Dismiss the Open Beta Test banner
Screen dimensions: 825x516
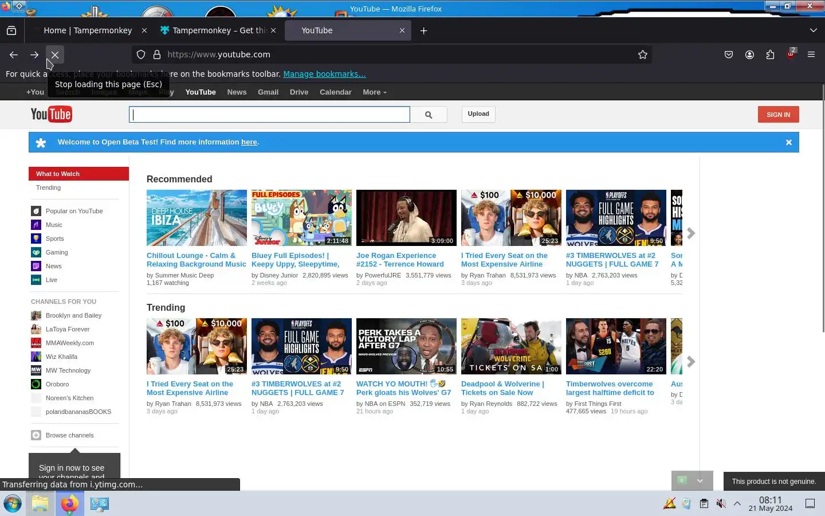(x=789, y=142)
